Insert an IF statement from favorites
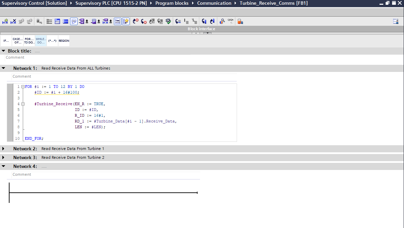Viewport: 404px width, 228px height. (6, 41)
